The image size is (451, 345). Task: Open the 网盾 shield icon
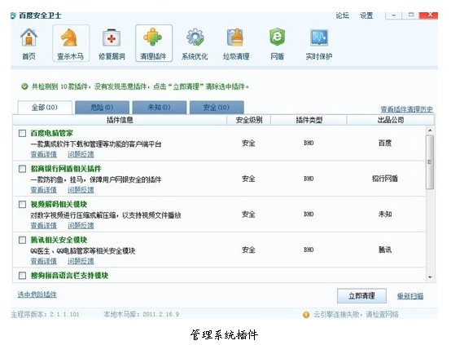278,38
